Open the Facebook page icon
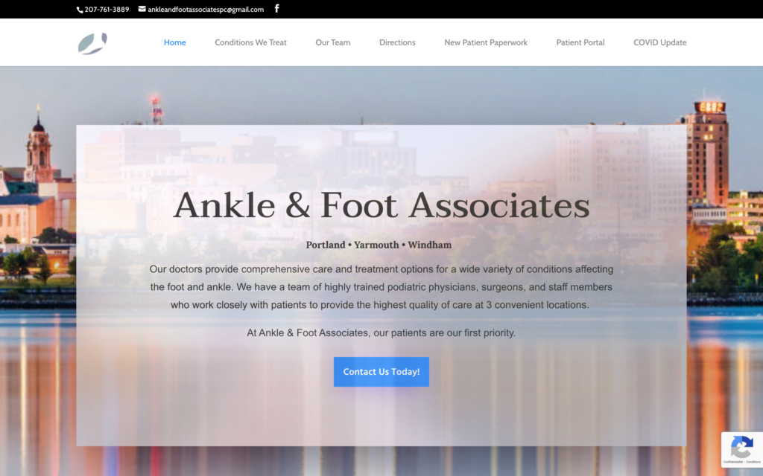 point(277,9)
